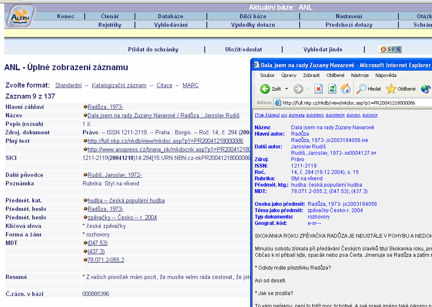Click the bullet icon before MDT (437.3)
The image size is (432, 307).
[x=86, y=251]
